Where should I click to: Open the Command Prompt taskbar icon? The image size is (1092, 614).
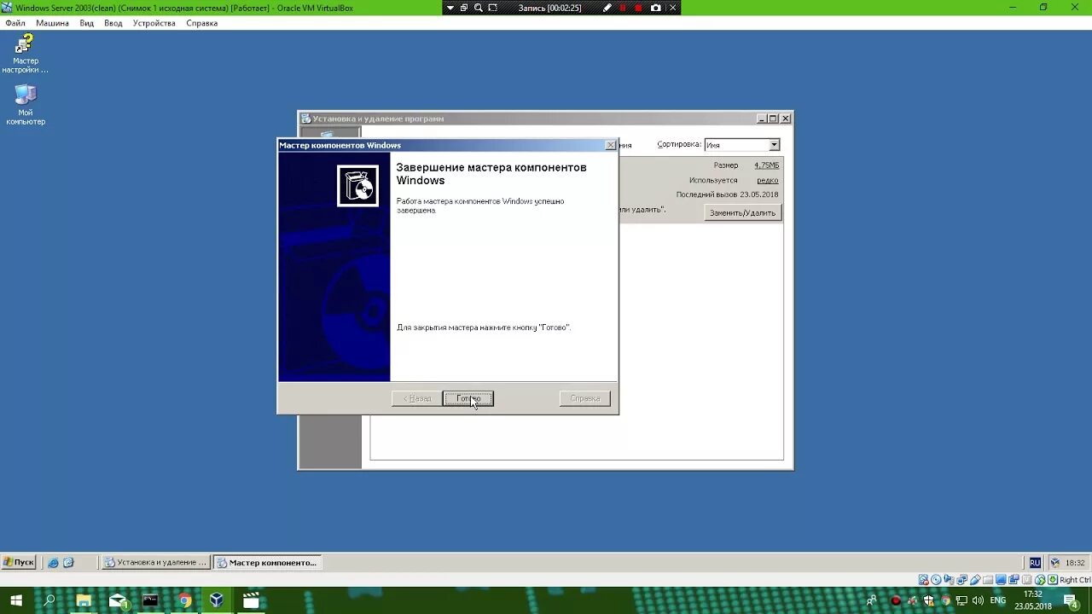[150, 600]
